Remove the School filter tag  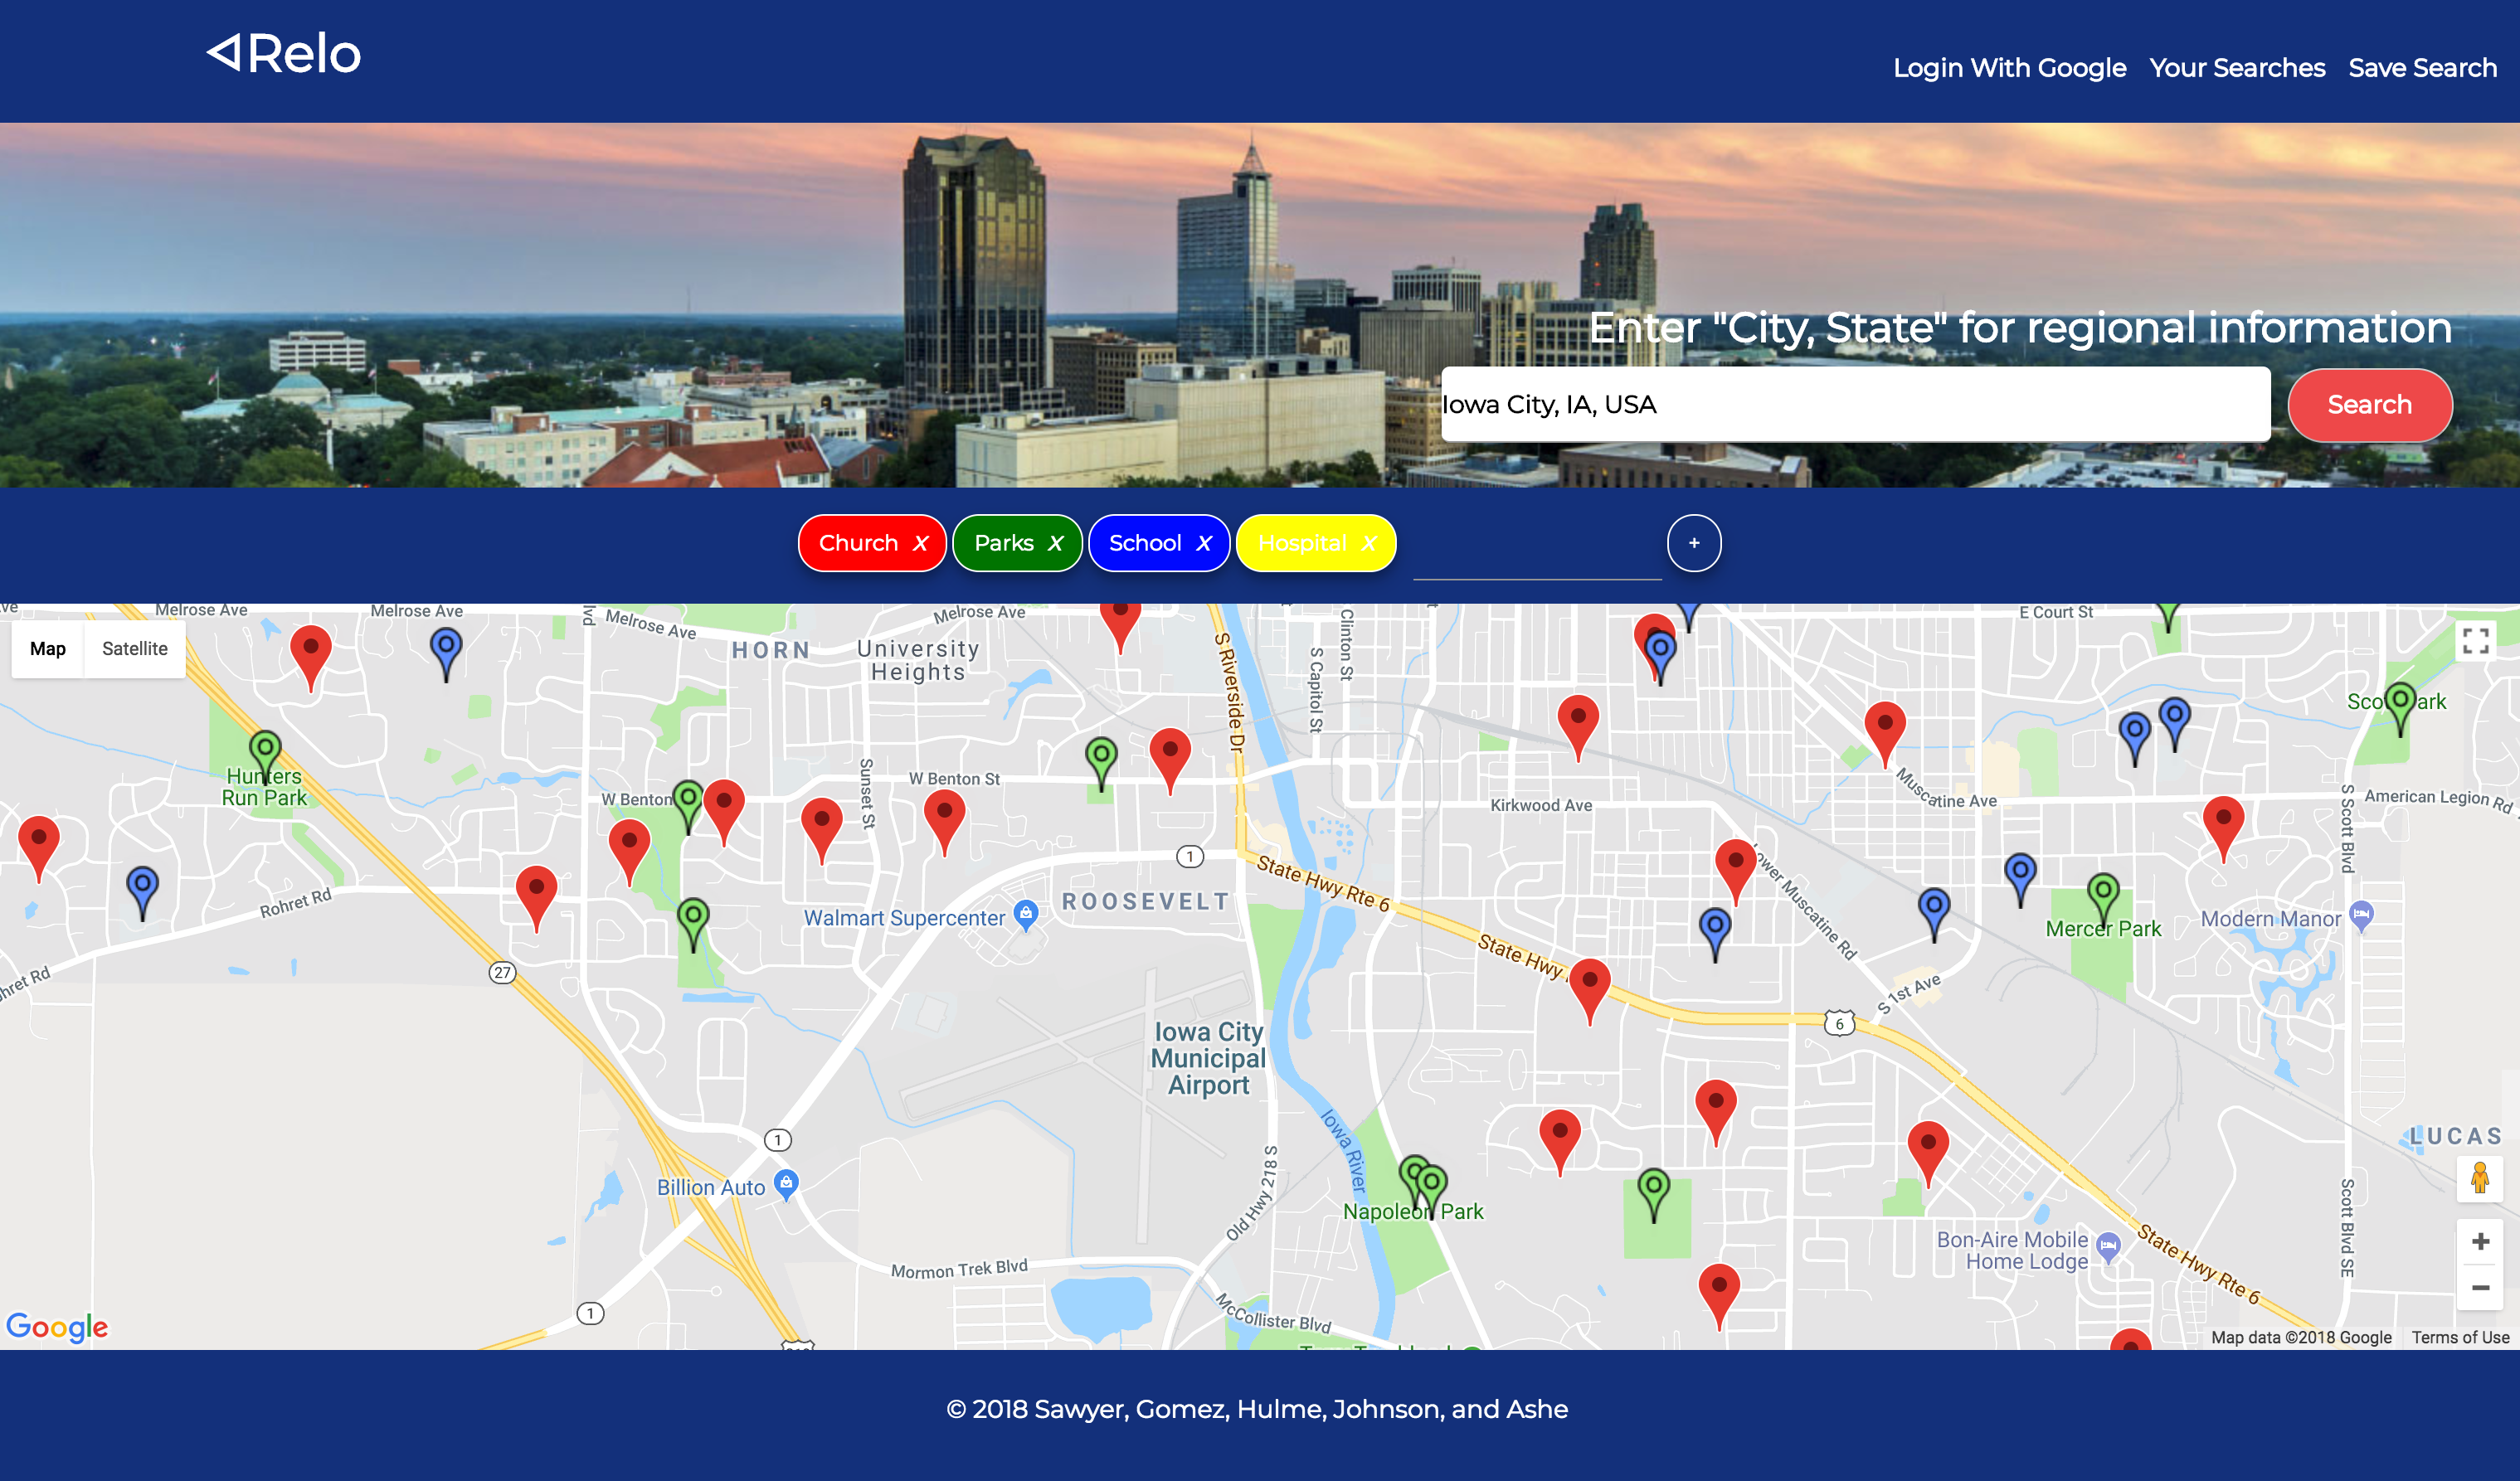[1204, 543]
